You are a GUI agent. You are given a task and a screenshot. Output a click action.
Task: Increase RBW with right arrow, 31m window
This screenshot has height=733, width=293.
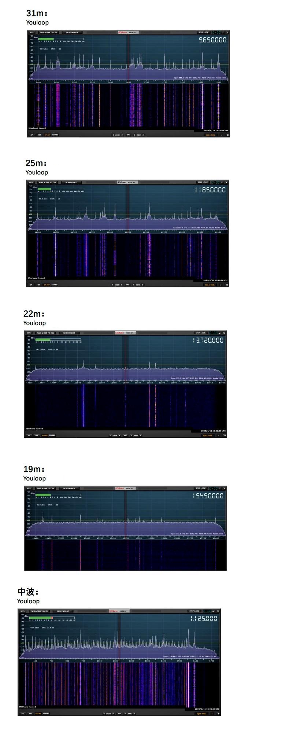click(143, 135)
